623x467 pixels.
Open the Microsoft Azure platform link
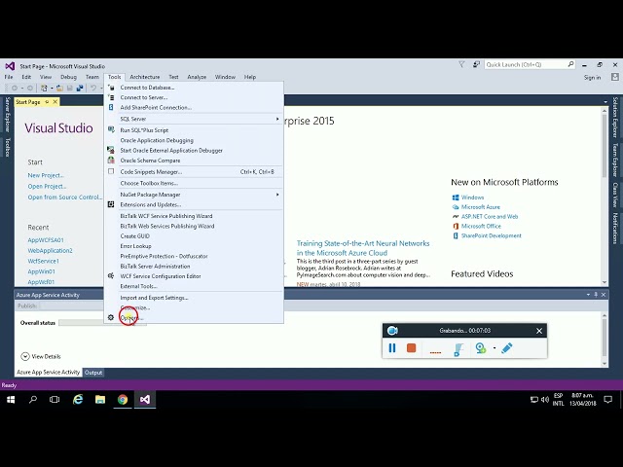[480, 207]
